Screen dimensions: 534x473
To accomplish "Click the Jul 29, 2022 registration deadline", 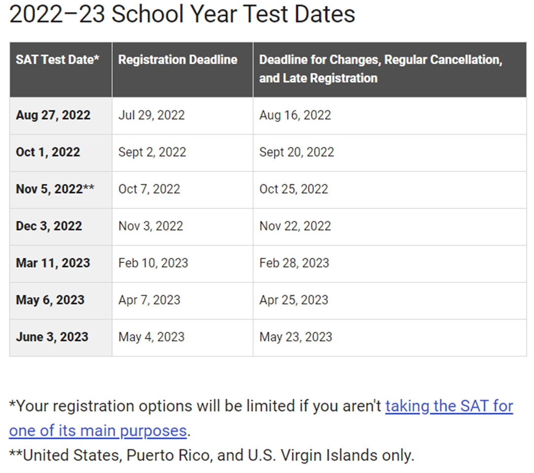I will click(x=151, y=115).
